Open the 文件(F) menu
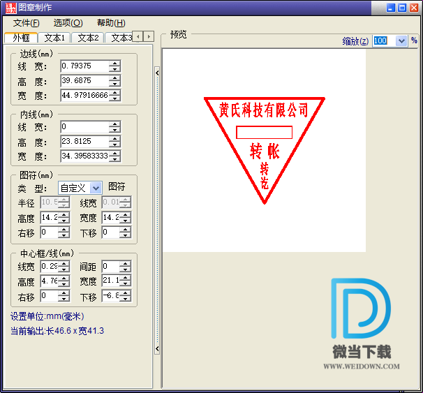The height and width of the screenshot is (393, 423). point(26,23)
